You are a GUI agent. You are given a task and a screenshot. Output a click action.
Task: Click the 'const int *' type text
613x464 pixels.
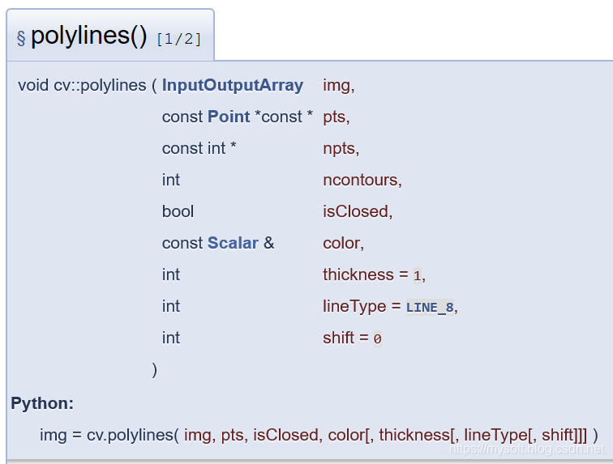coord(199,148)
